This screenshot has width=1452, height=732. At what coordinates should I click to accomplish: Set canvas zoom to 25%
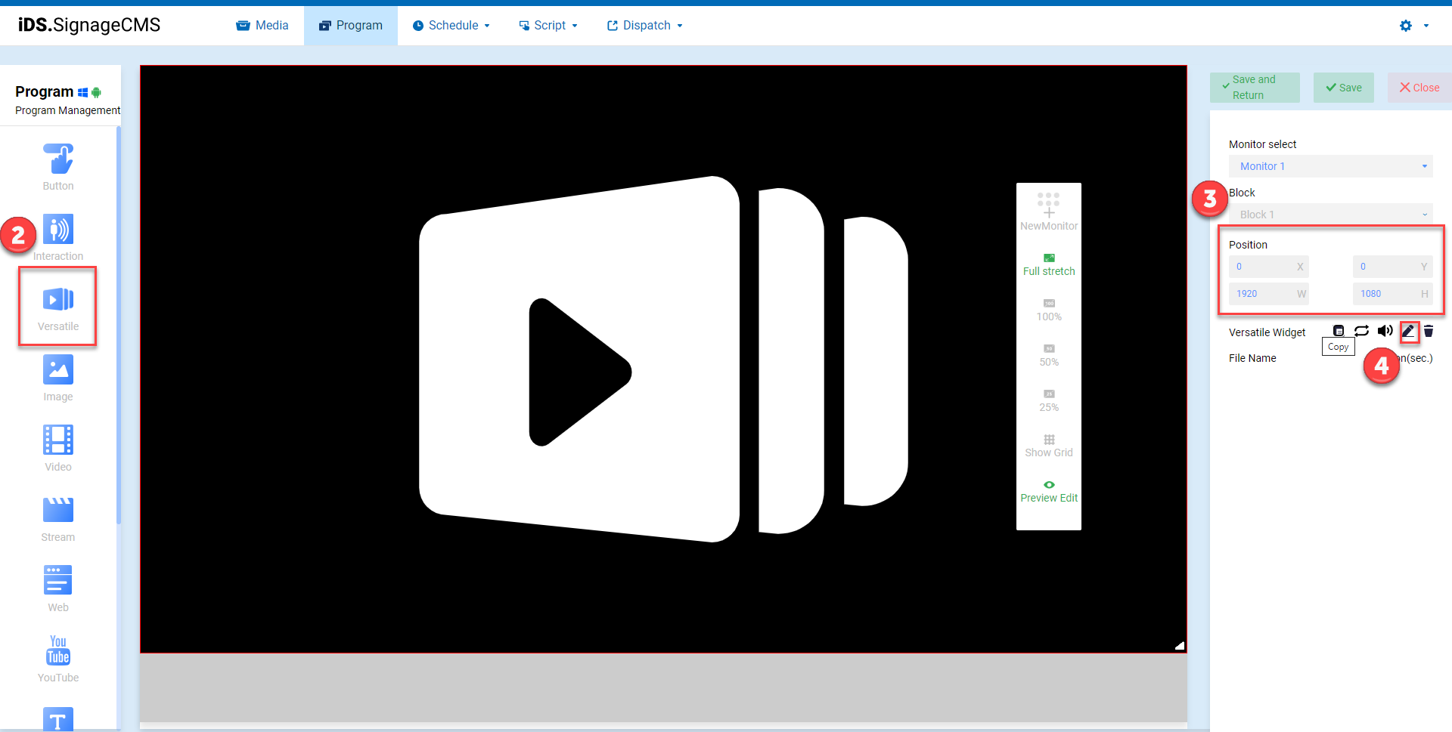point(1049,401)
